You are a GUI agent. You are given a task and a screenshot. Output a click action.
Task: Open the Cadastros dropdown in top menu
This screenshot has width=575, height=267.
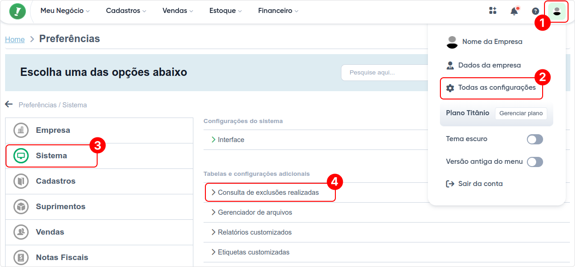coord(126,11)
